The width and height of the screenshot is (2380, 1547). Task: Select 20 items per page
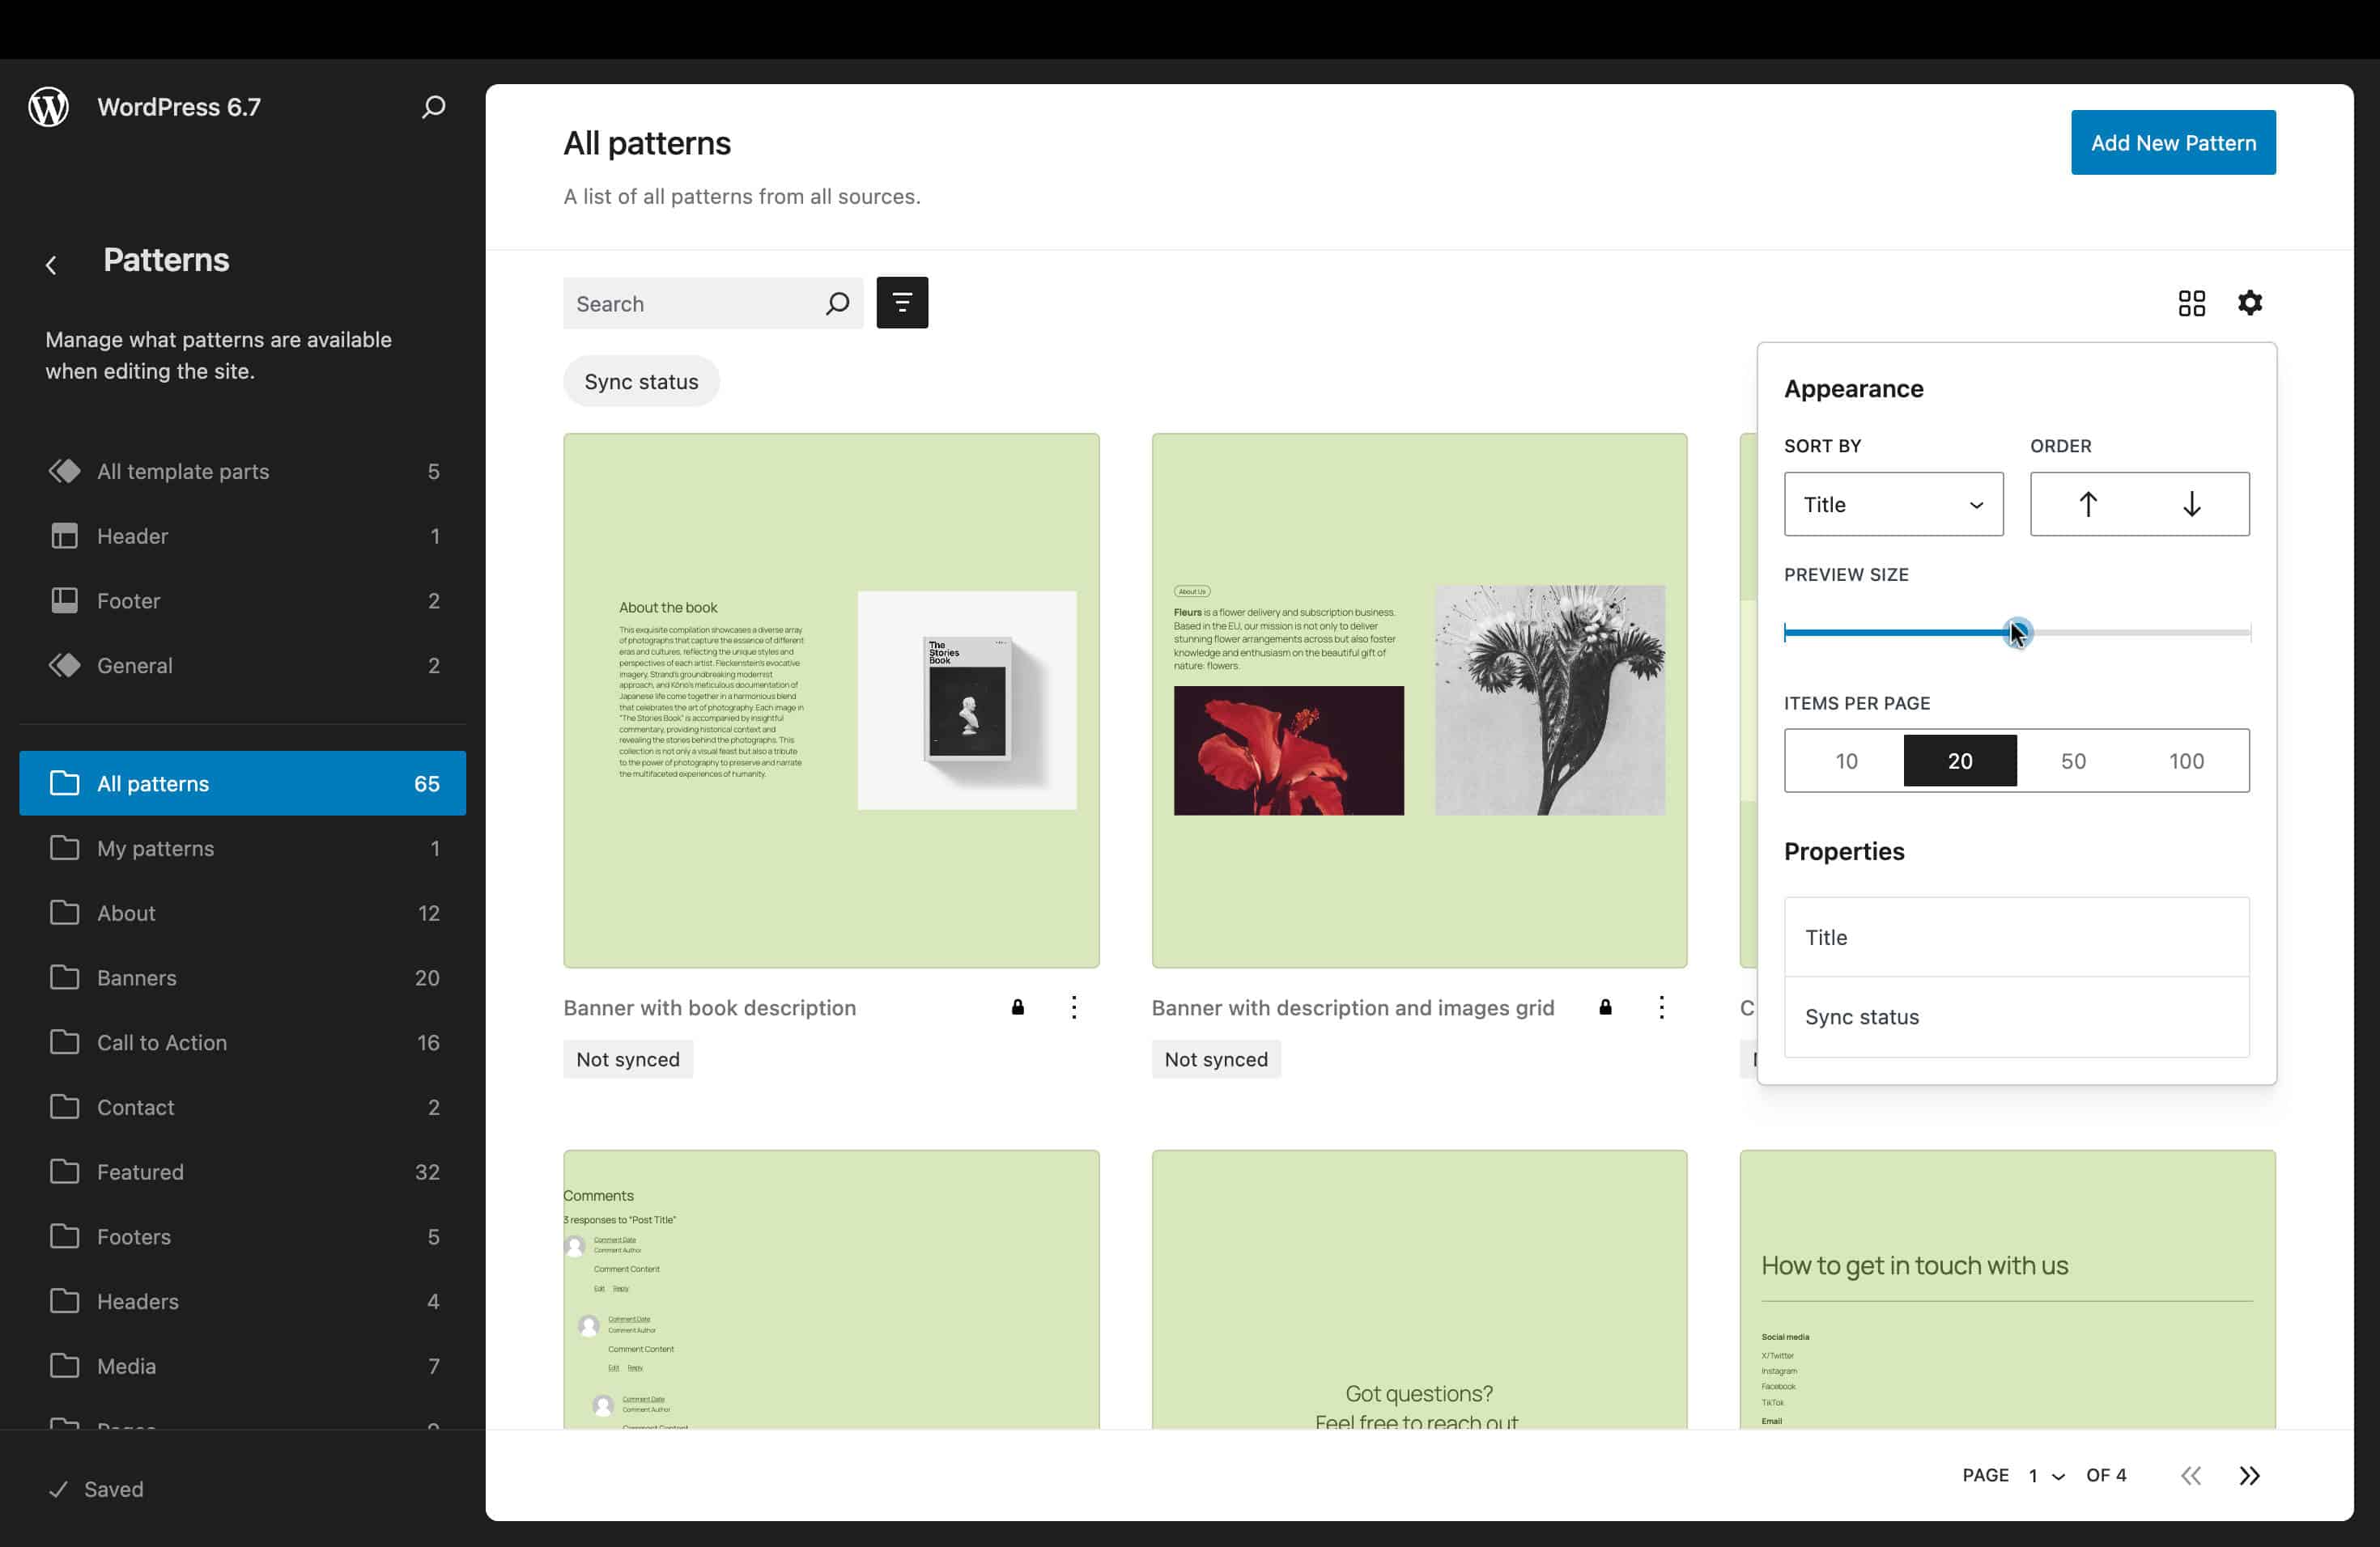point(1959,761)
